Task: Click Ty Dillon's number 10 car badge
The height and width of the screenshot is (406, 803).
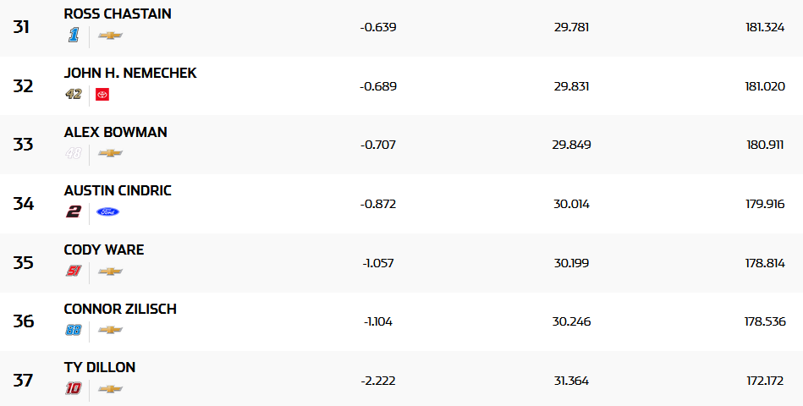Action: pyautogui.click(x=74, y=388)
